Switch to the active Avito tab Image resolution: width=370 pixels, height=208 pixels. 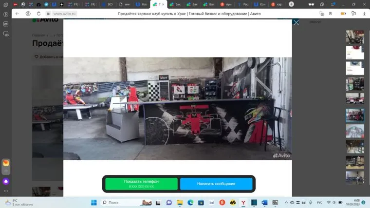pos(158,4)
